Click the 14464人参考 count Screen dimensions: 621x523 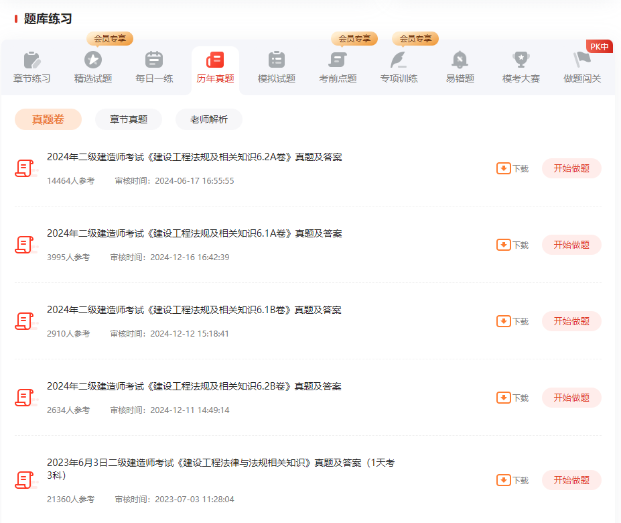coord(71,181)
